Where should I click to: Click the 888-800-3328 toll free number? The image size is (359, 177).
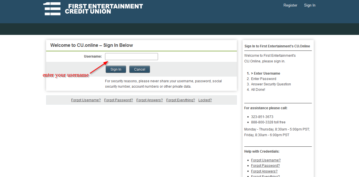268,122
